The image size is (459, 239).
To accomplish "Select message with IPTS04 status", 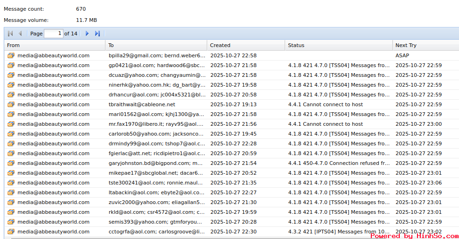I will [339, 232].
